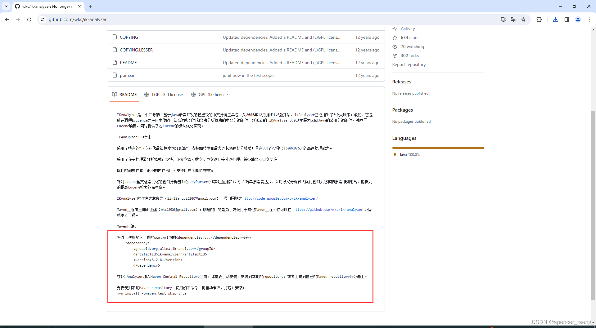
Task: Open the tab search dropdown arrow
Action: tap(6, 6)
